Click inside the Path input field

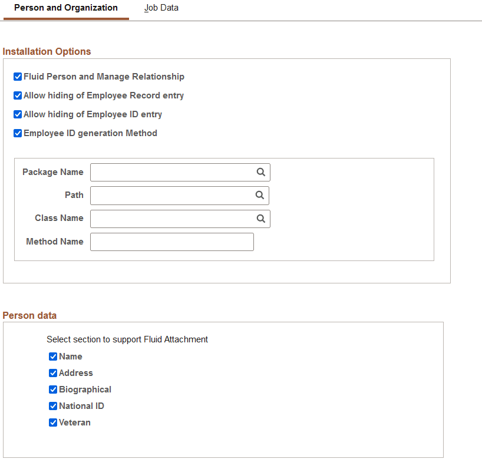[x=171, y=195]
